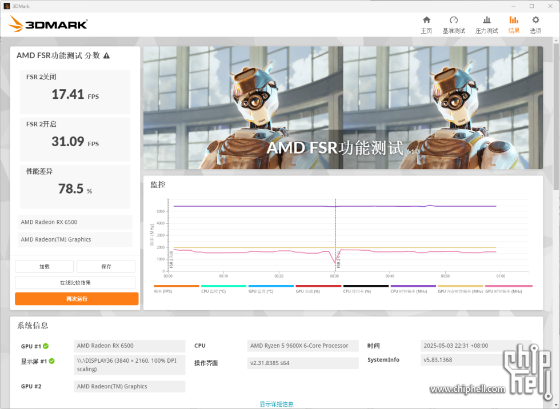Click the \\.\DISPLAY36 display info value
Image resolution: width=560 pixels, height=409 pixels.
click(x=130, y=365)
